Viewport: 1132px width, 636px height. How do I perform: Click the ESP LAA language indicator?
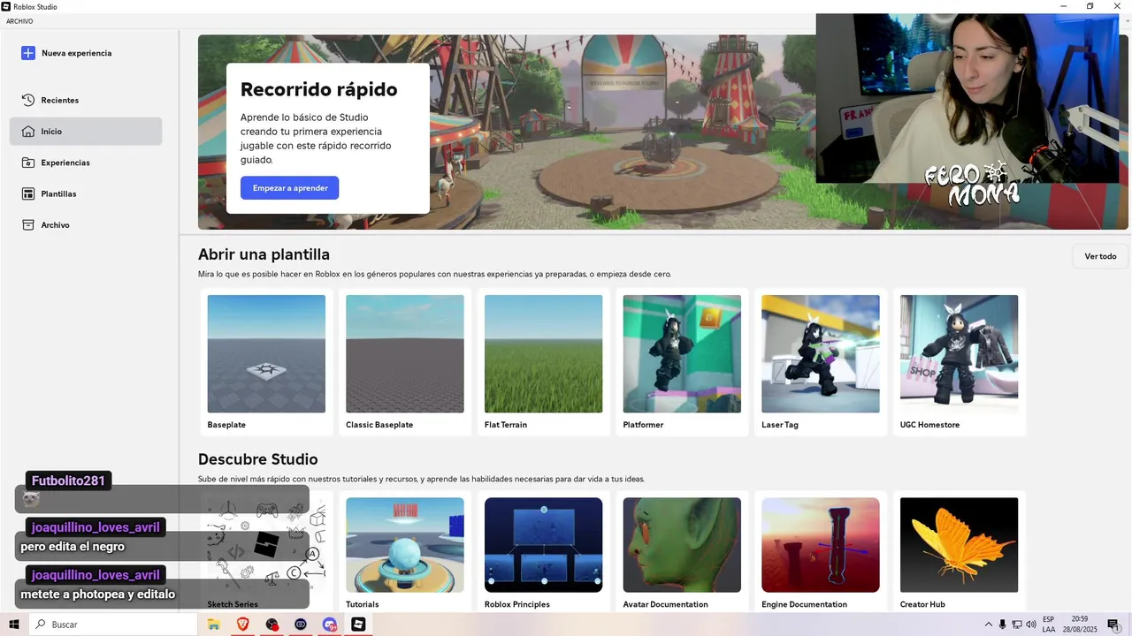[x=1049, y=625]
